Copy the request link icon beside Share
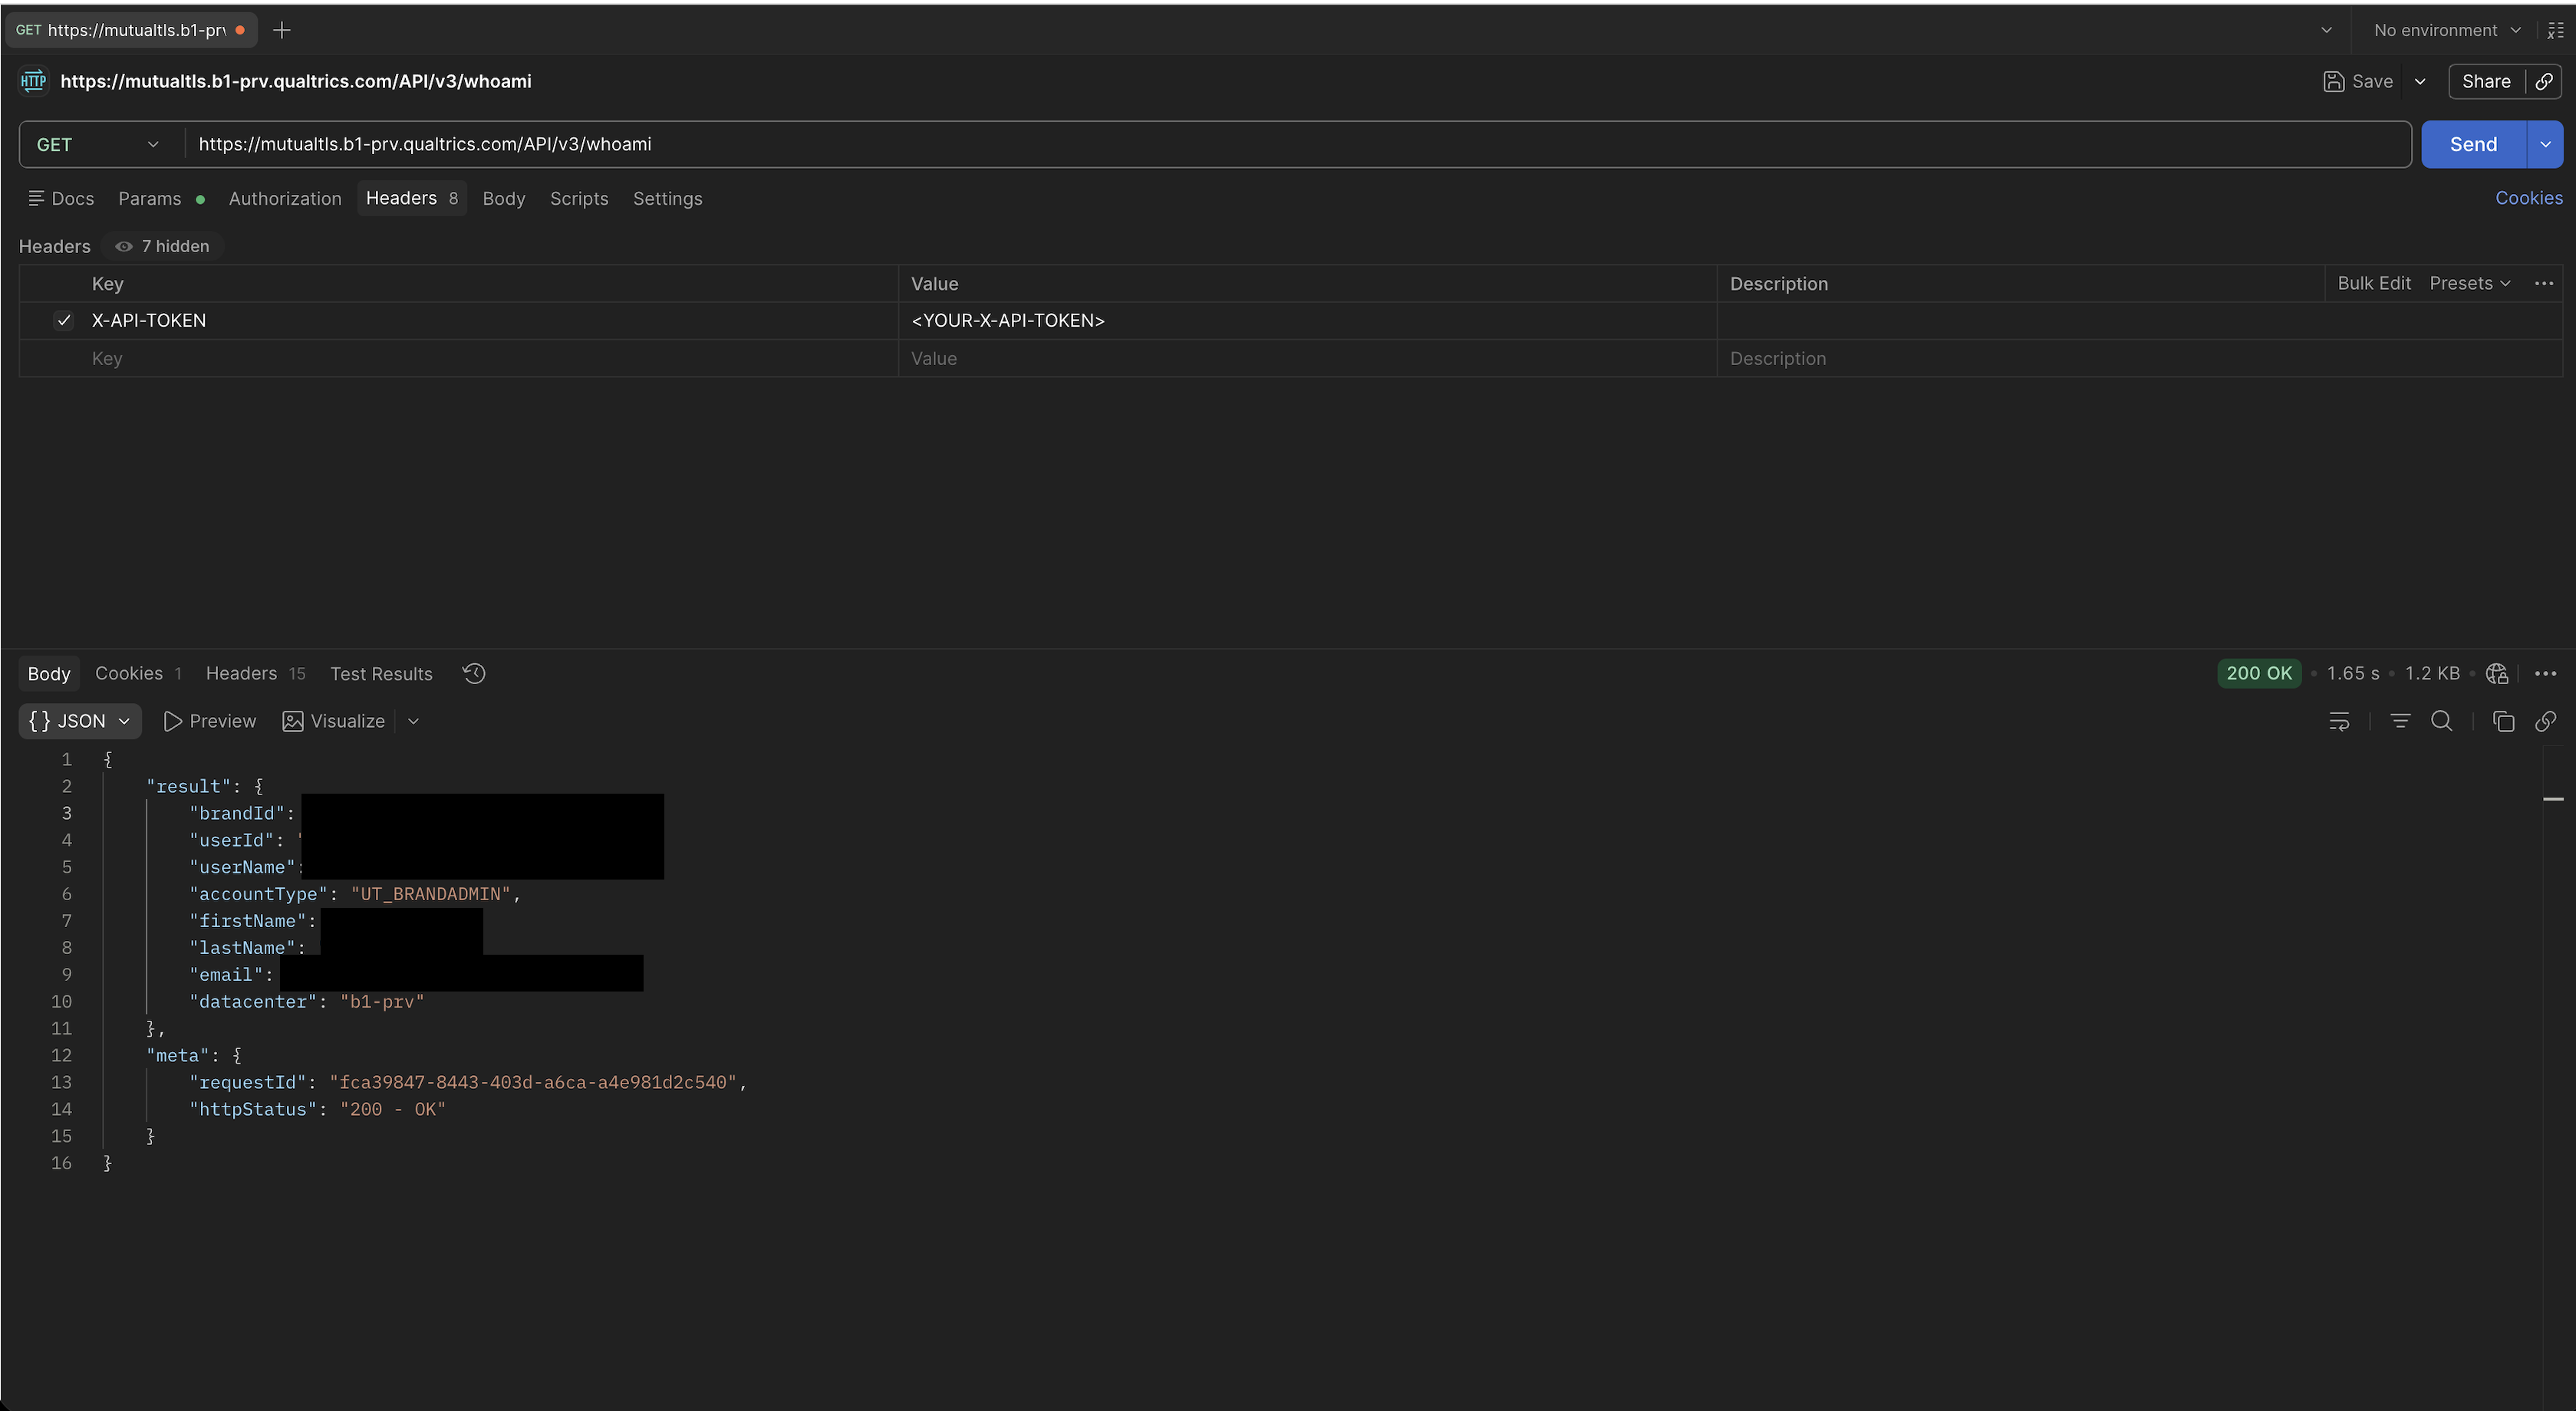 tap(2544, 82)
